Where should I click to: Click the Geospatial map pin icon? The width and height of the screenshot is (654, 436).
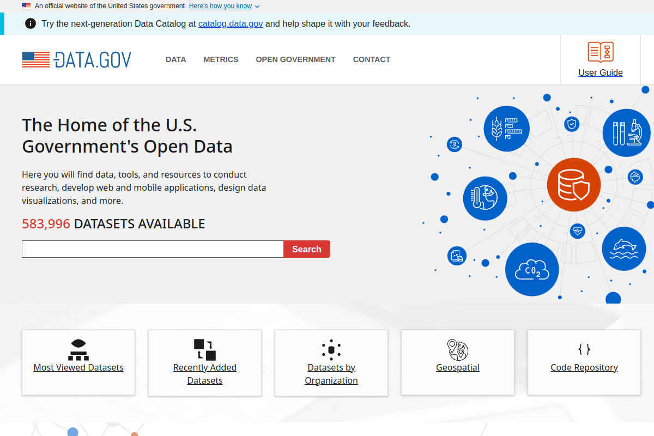[458, 349]
